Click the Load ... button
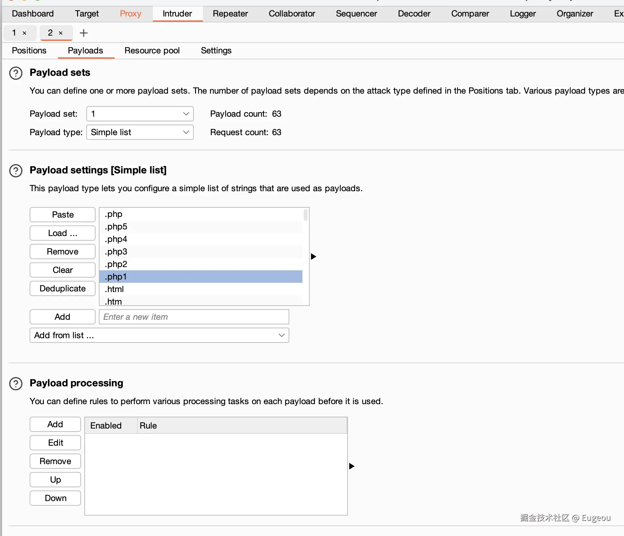Image resolution: width=624 pixels, height=536 pixels. pyautogui.click(x=63, y=233)
